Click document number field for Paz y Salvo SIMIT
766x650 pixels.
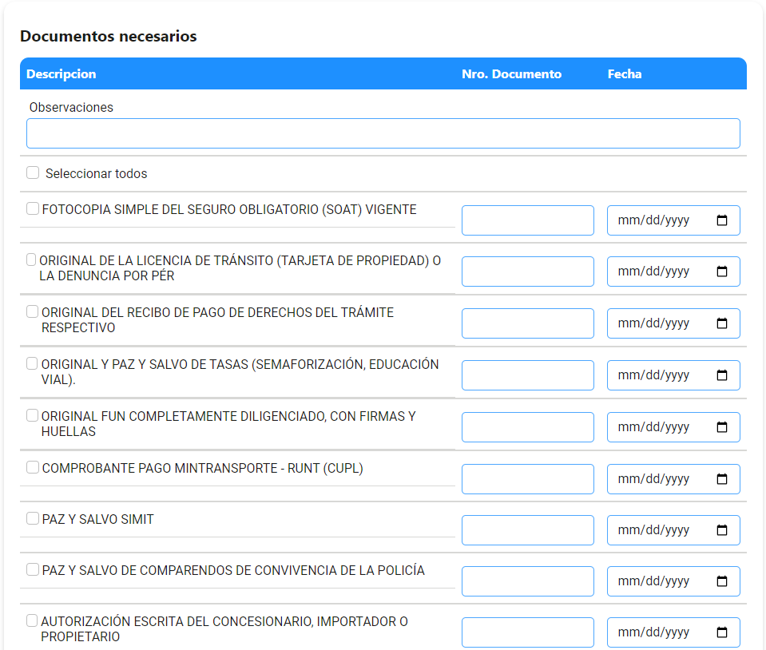[528, 530]
